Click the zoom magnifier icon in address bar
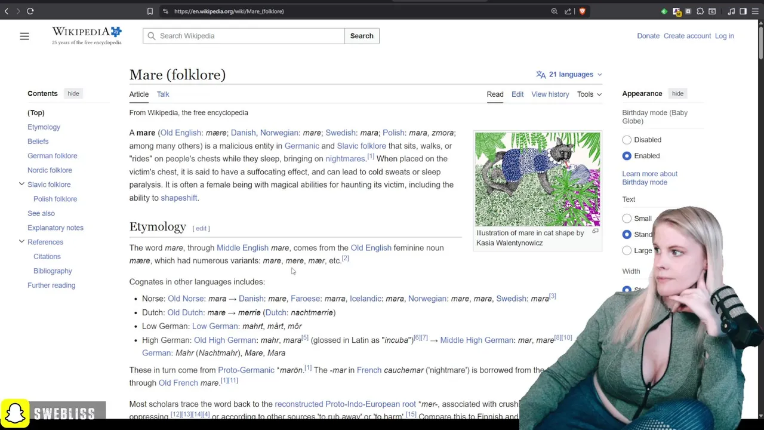Viewport: 764px width, 430px height. click(554, 11)
